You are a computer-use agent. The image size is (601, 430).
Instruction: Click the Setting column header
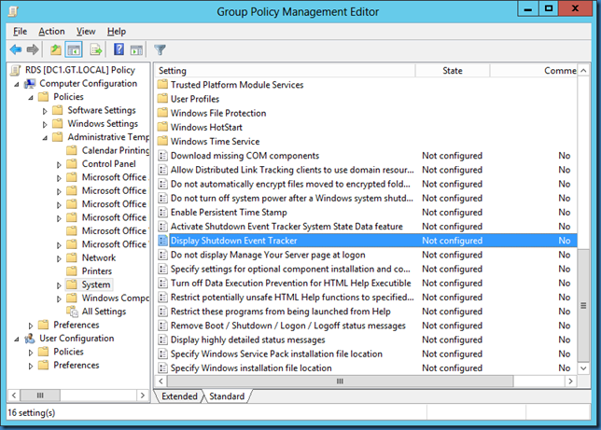pyautogui.click(x=174, y=71)
